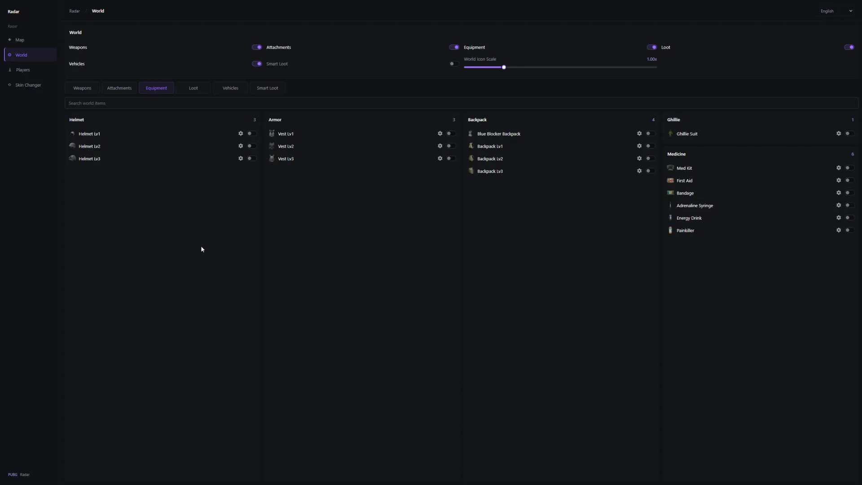Open settings gear for Vest Lv3
Screen dimensions: 862x485
(440, 159)
